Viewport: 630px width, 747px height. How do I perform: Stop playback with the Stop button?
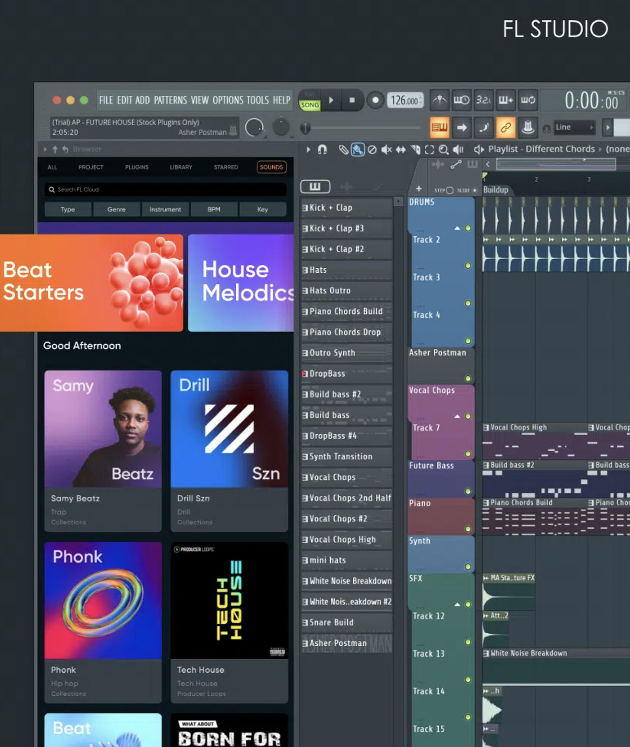pyautogui.click(x=352, y=100)
